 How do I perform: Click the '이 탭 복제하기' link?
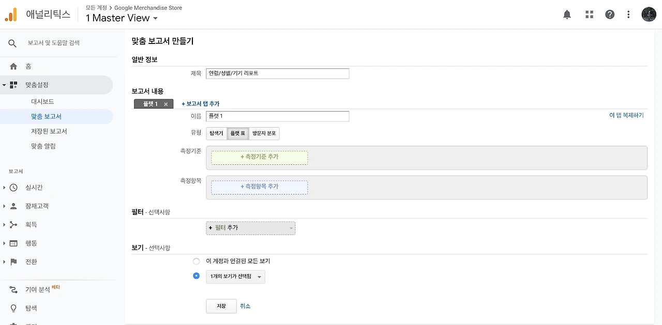pos(626,115)
